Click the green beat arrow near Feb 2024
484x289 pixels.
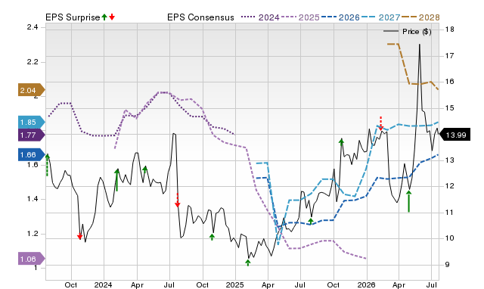(x=116, y=180)
